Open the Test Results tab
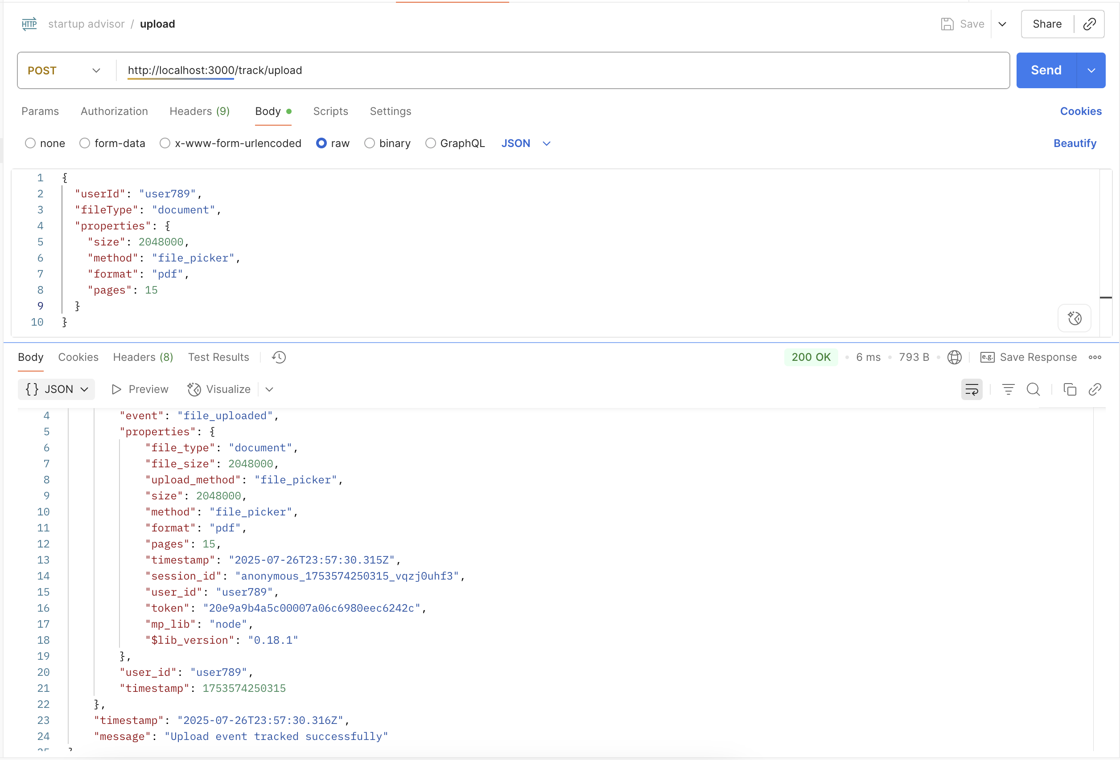Viewport: 1120px width, 760px height. coord(218,357)
